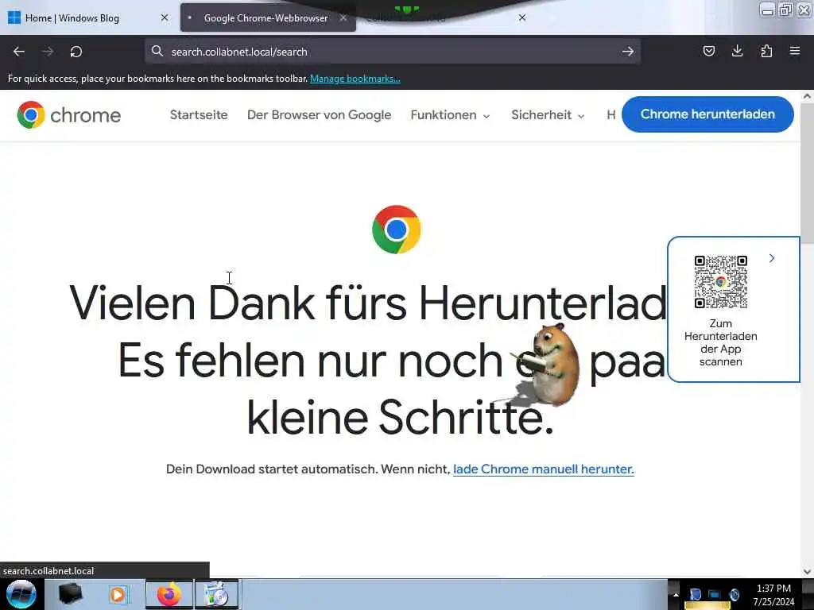Image resolution: width=814 pixels, height=610 pixels.
Task: Open the Windows Start orb
Action: click(x=21, y=594)
